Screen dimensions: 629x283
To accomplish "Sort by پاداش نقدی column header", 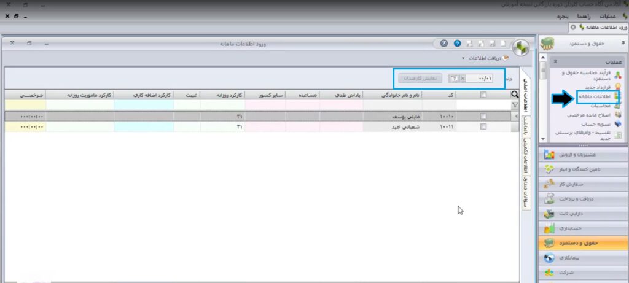I will point(342,95).
